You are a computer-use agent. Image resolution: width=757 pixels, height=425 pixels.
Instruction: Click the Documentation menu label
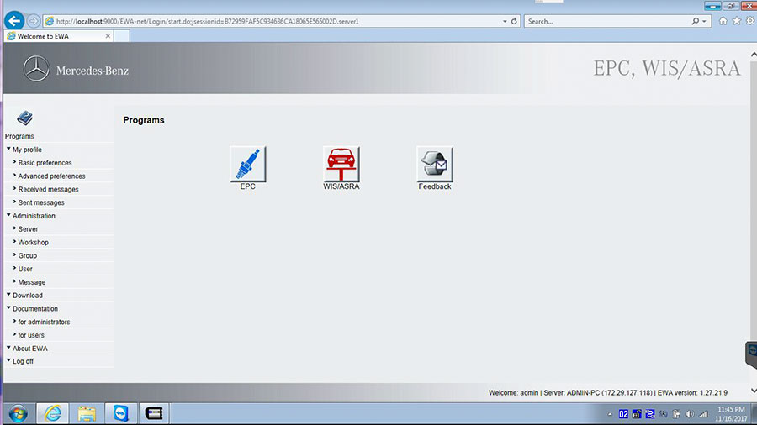click(x=35, y=308)
